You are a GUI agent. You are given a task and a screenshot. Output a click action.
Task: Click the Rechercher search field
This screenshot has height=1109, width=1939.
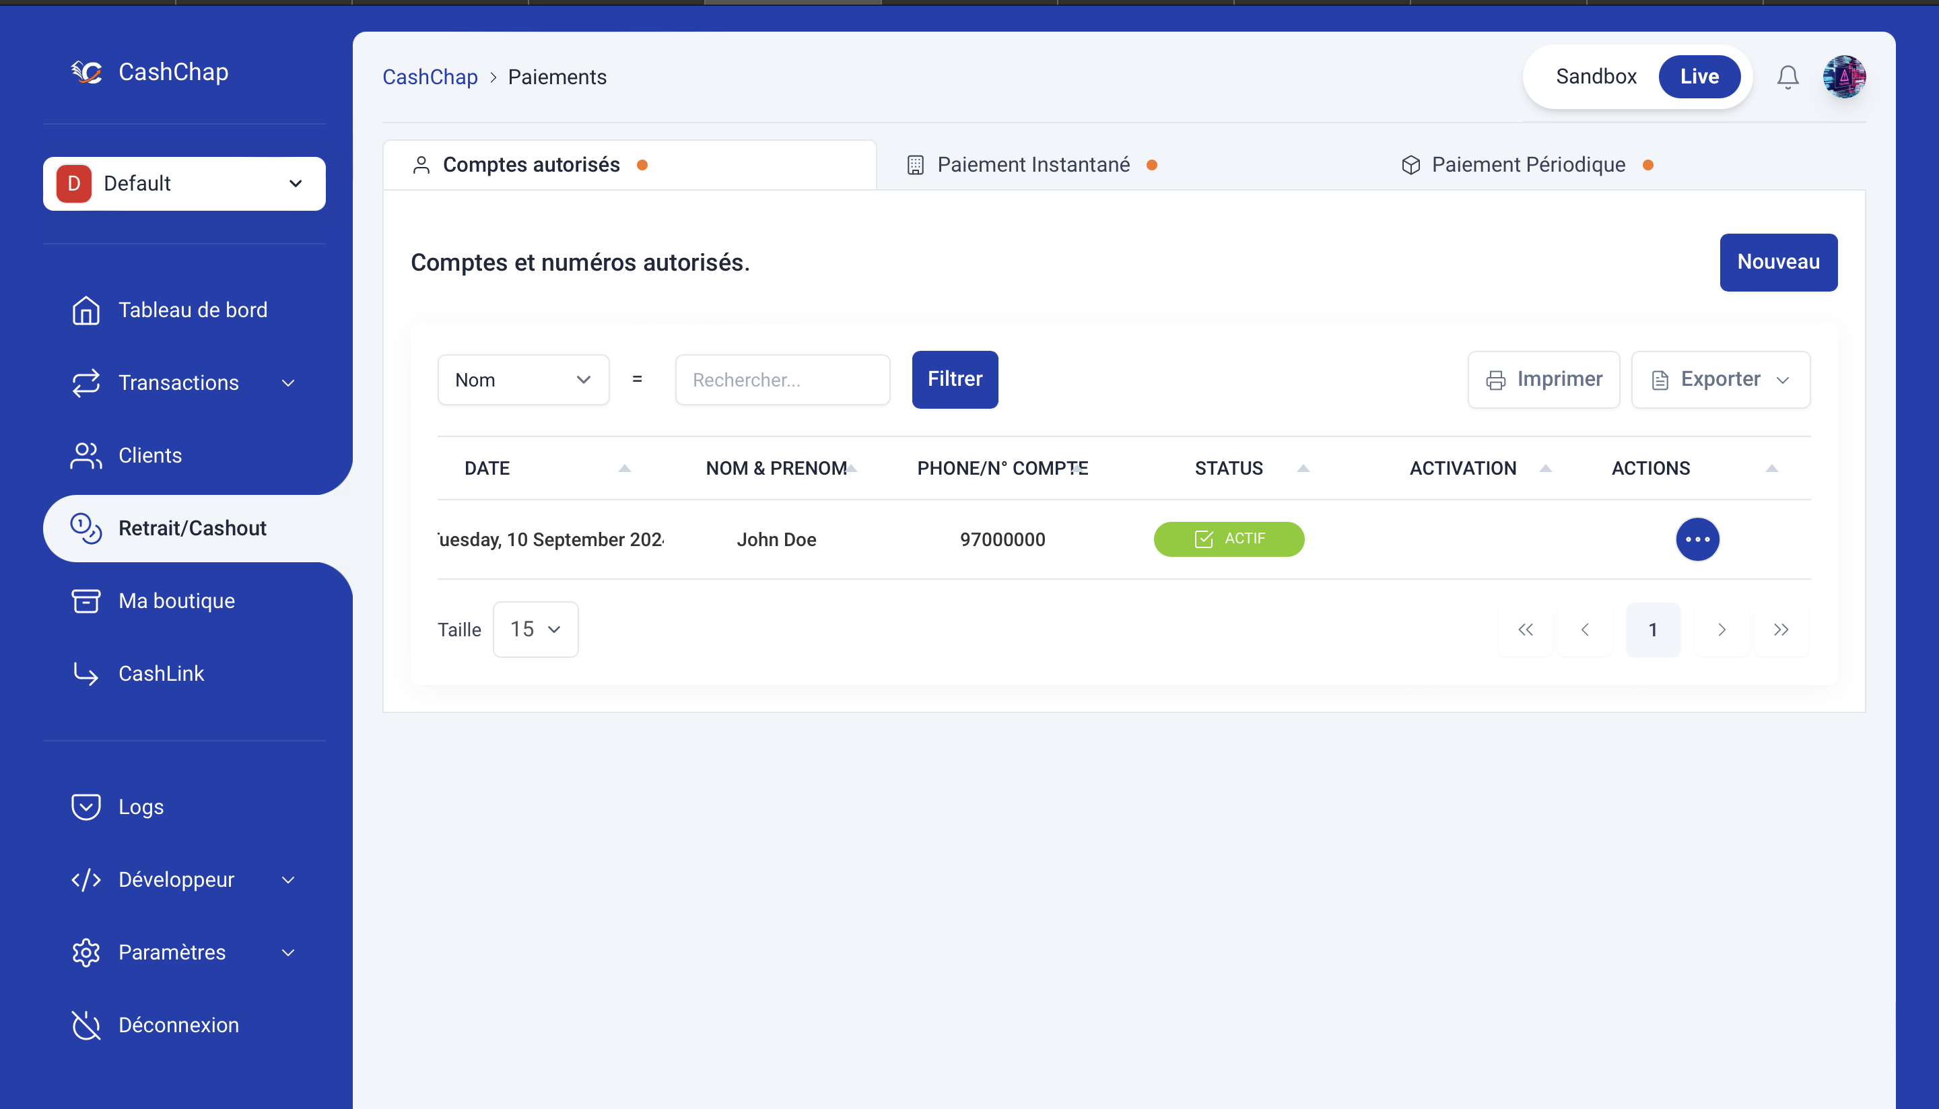782,380
